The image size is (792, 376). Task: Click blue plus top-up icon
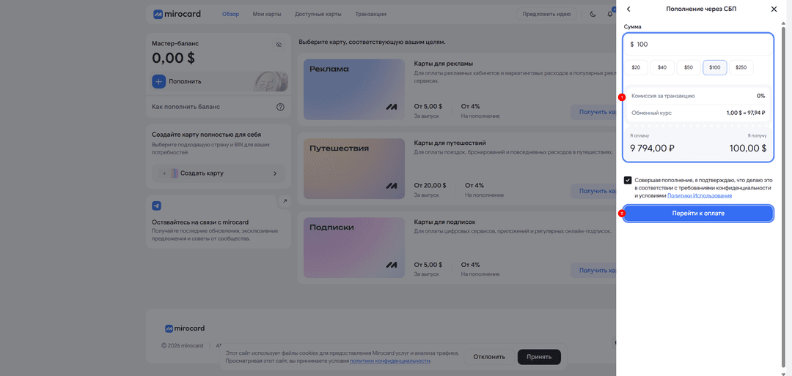tap(158, 81)
